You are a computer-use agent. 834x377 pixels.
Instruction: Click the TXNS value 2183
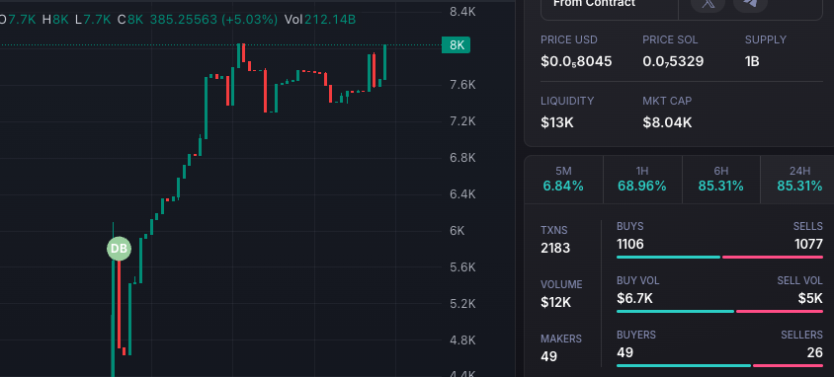pos(555,248)
